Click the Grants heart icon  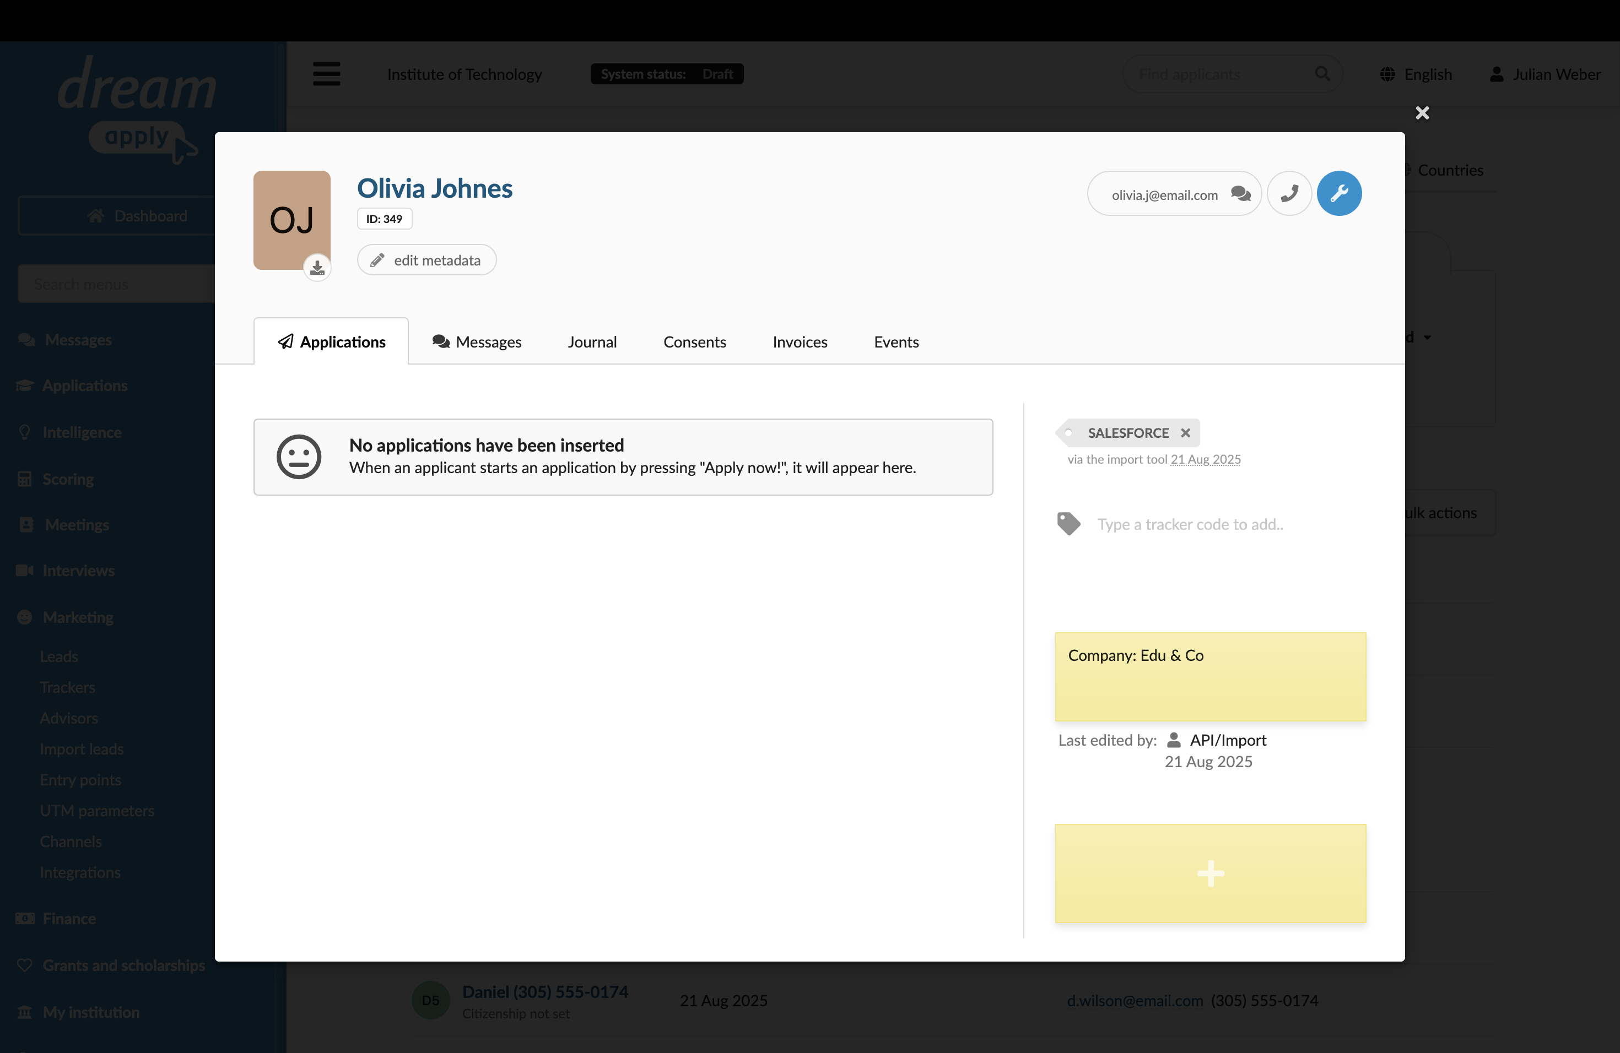click(24, 964)
